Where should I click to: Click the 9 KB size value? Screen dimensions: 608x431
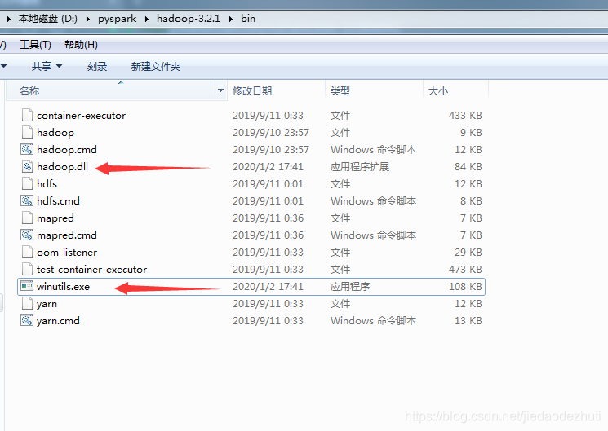point(471,133)
